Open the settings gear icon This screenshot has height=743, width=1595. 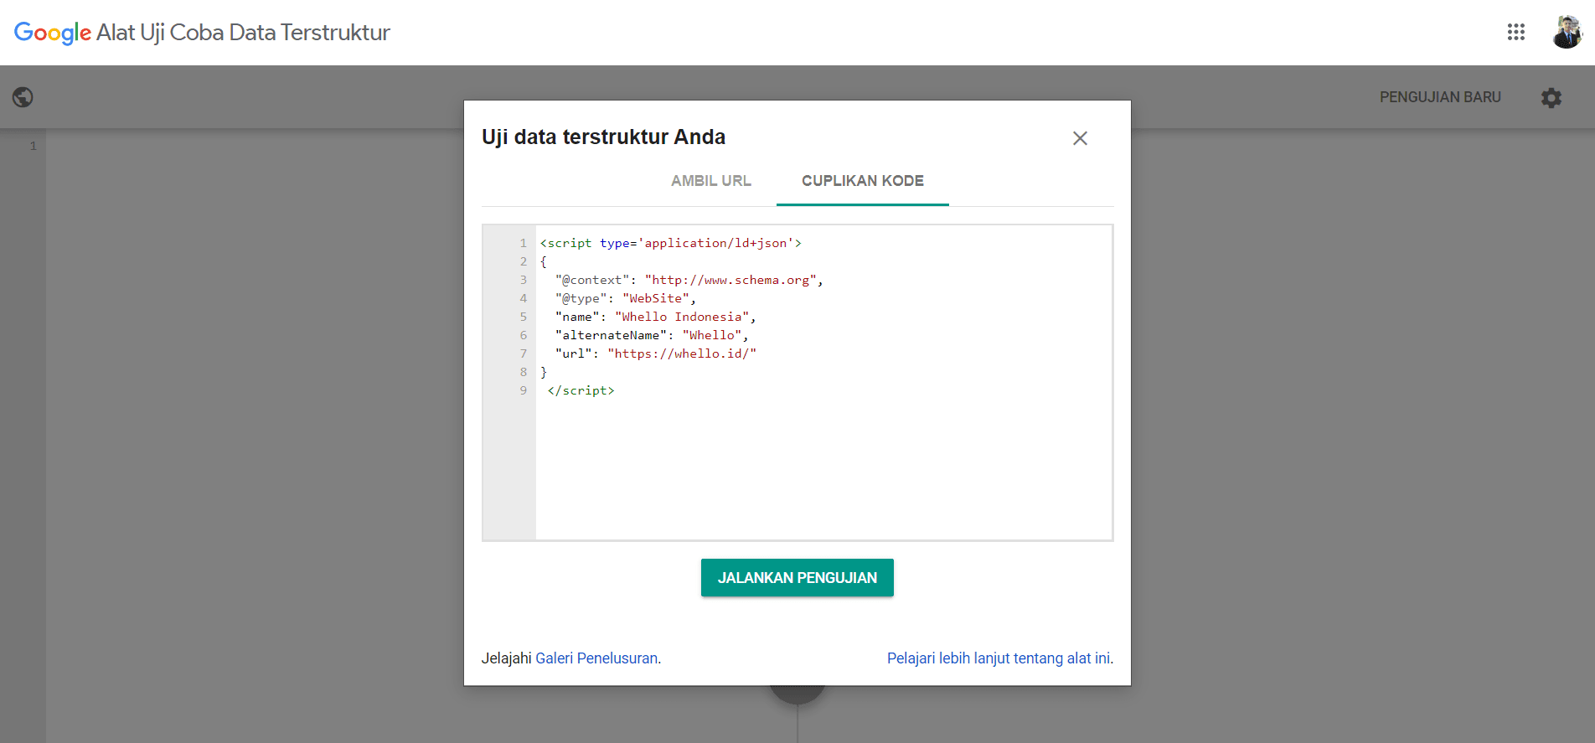tap(1551, 98)
